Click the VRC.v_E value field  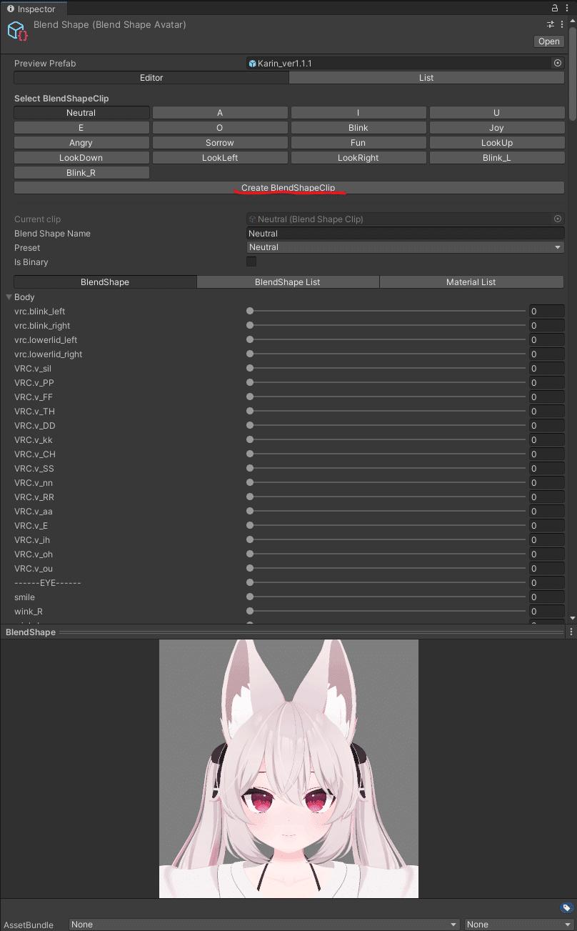(546, 526)
